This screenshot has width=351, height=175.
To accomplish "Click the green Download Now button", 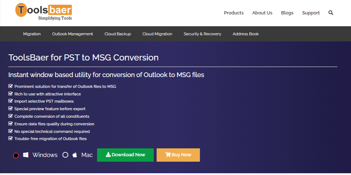I will click(126, 155).
